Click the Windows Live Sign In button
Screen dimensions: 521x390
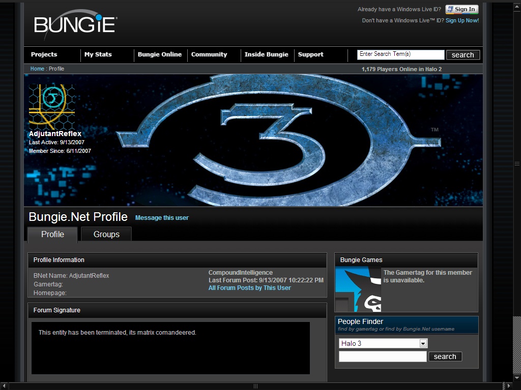[462, 9]
